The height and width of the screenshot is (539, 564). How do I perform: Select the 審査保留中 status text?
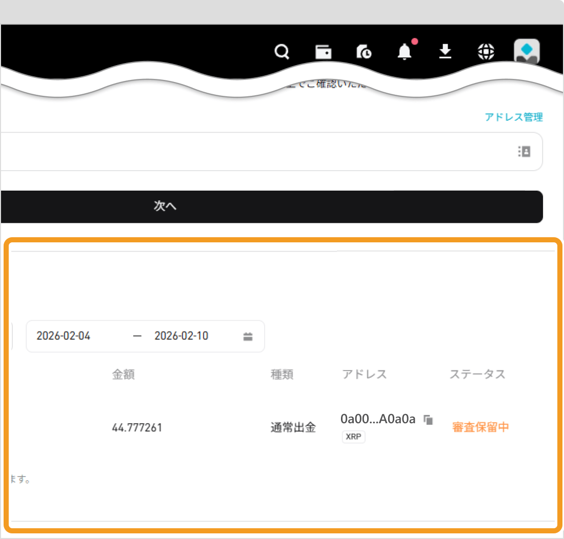coord(480,427)
